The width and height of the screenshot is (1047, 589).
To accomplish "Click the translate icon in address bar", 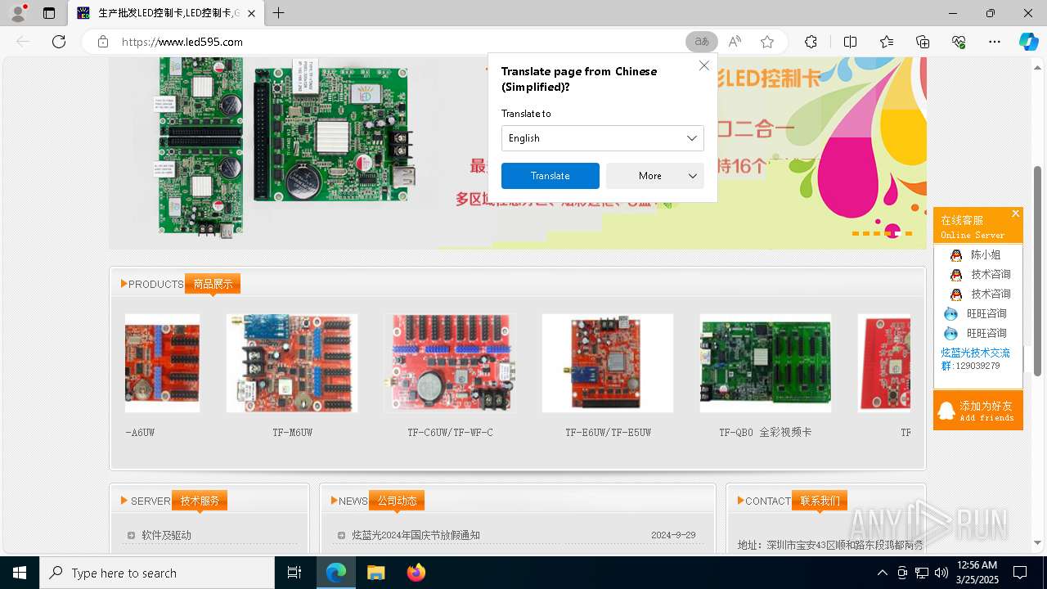I will (701, 42).
